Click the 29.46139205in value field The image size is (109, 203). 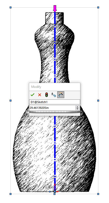coord(52,108)
